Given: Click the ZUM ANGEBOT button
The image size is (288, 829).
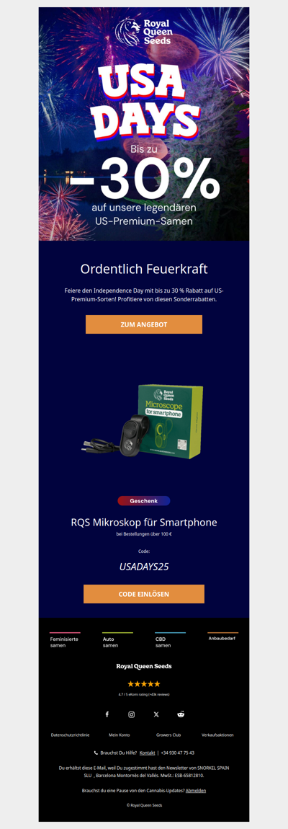Looking at the screenshot, I should point(144,324).
